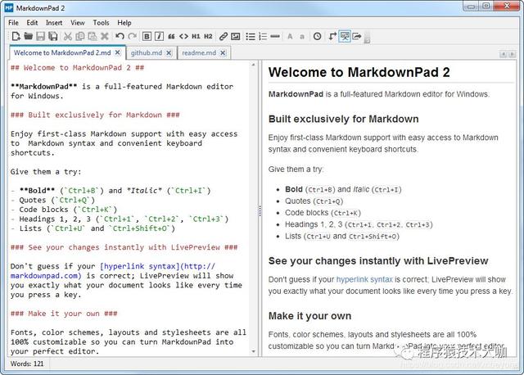524x375 pixels.
Task: Open the Insert menu
Action: (54, 23)
